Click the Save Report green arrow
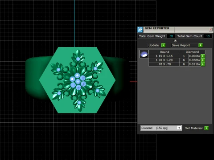Image resolution: width=214 pixels, height=160 pixels. pos(200,45)
